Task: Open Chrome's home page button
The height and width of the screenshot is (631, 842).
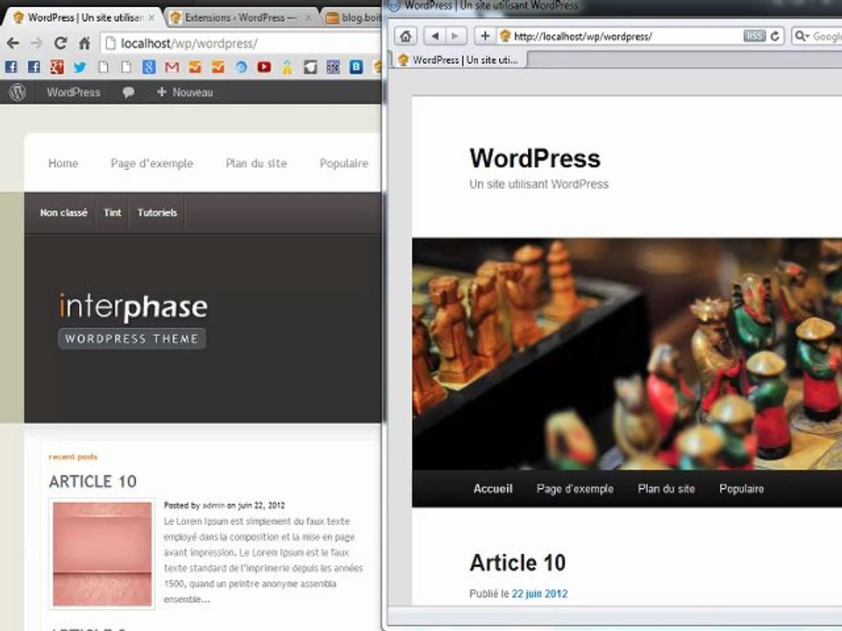Action: (84, 44)
